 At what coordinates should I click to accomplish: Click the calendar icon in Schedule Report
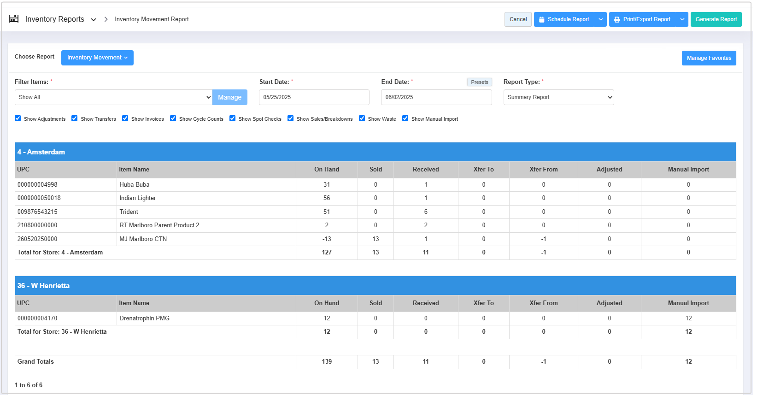pyautogui.click(x=542, y=19)
